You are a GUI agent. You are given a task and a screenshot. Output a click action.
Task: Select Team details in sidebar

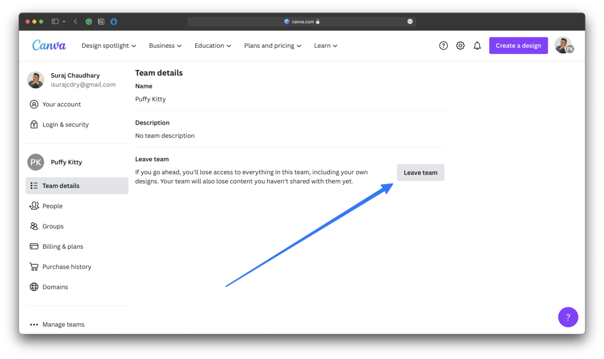77,186
